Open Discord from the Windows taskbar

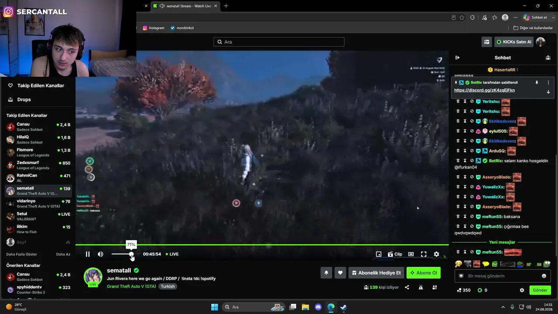pos(318,307)
